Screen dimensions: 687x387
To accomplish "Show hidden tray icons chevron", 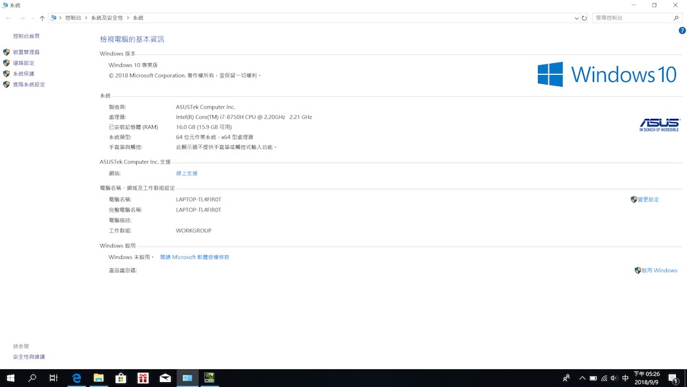I will click(x=583, y=378).
